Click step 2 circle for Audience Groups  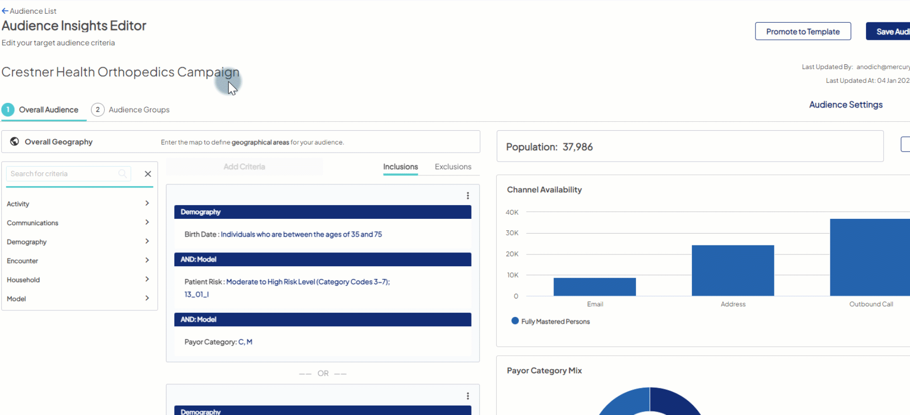98,109
